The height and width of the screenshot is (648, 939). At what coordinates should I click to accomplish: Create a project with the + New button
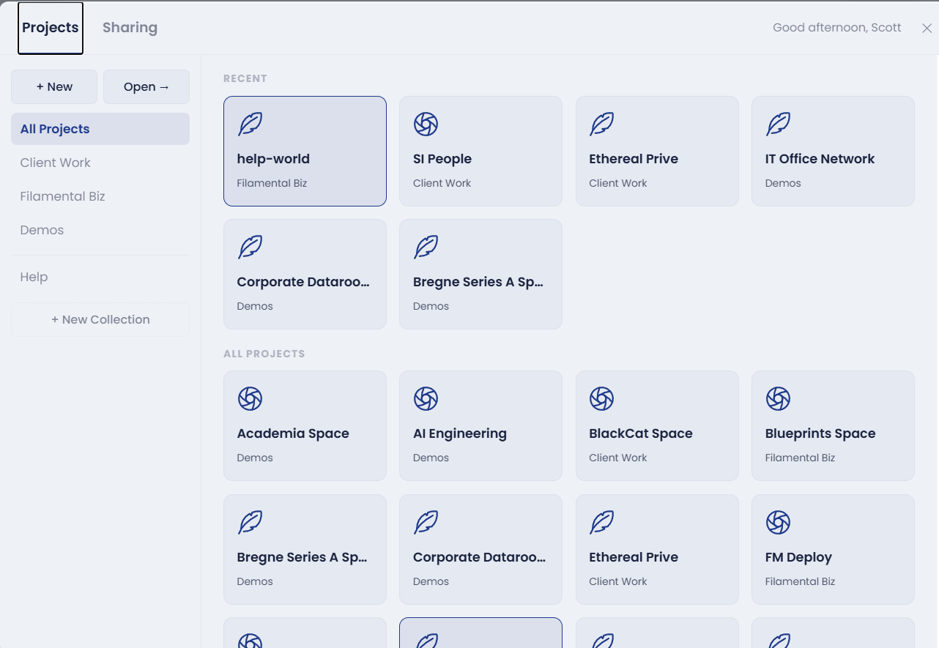pyautogui.click(x=54, y=86)
